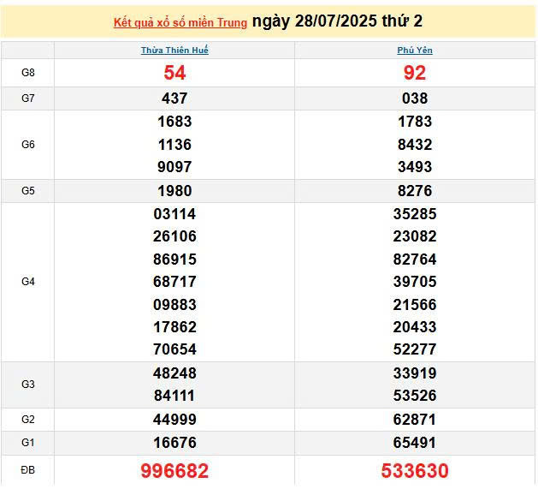This screenshot has width=538, height=495.
Task: Select G4 number 82764
Action: [415, 259]
